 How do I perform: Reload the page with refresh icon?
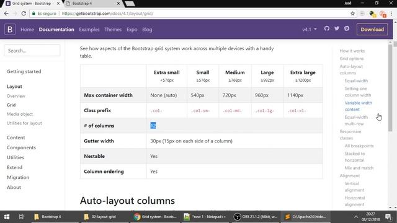(24, 14)
